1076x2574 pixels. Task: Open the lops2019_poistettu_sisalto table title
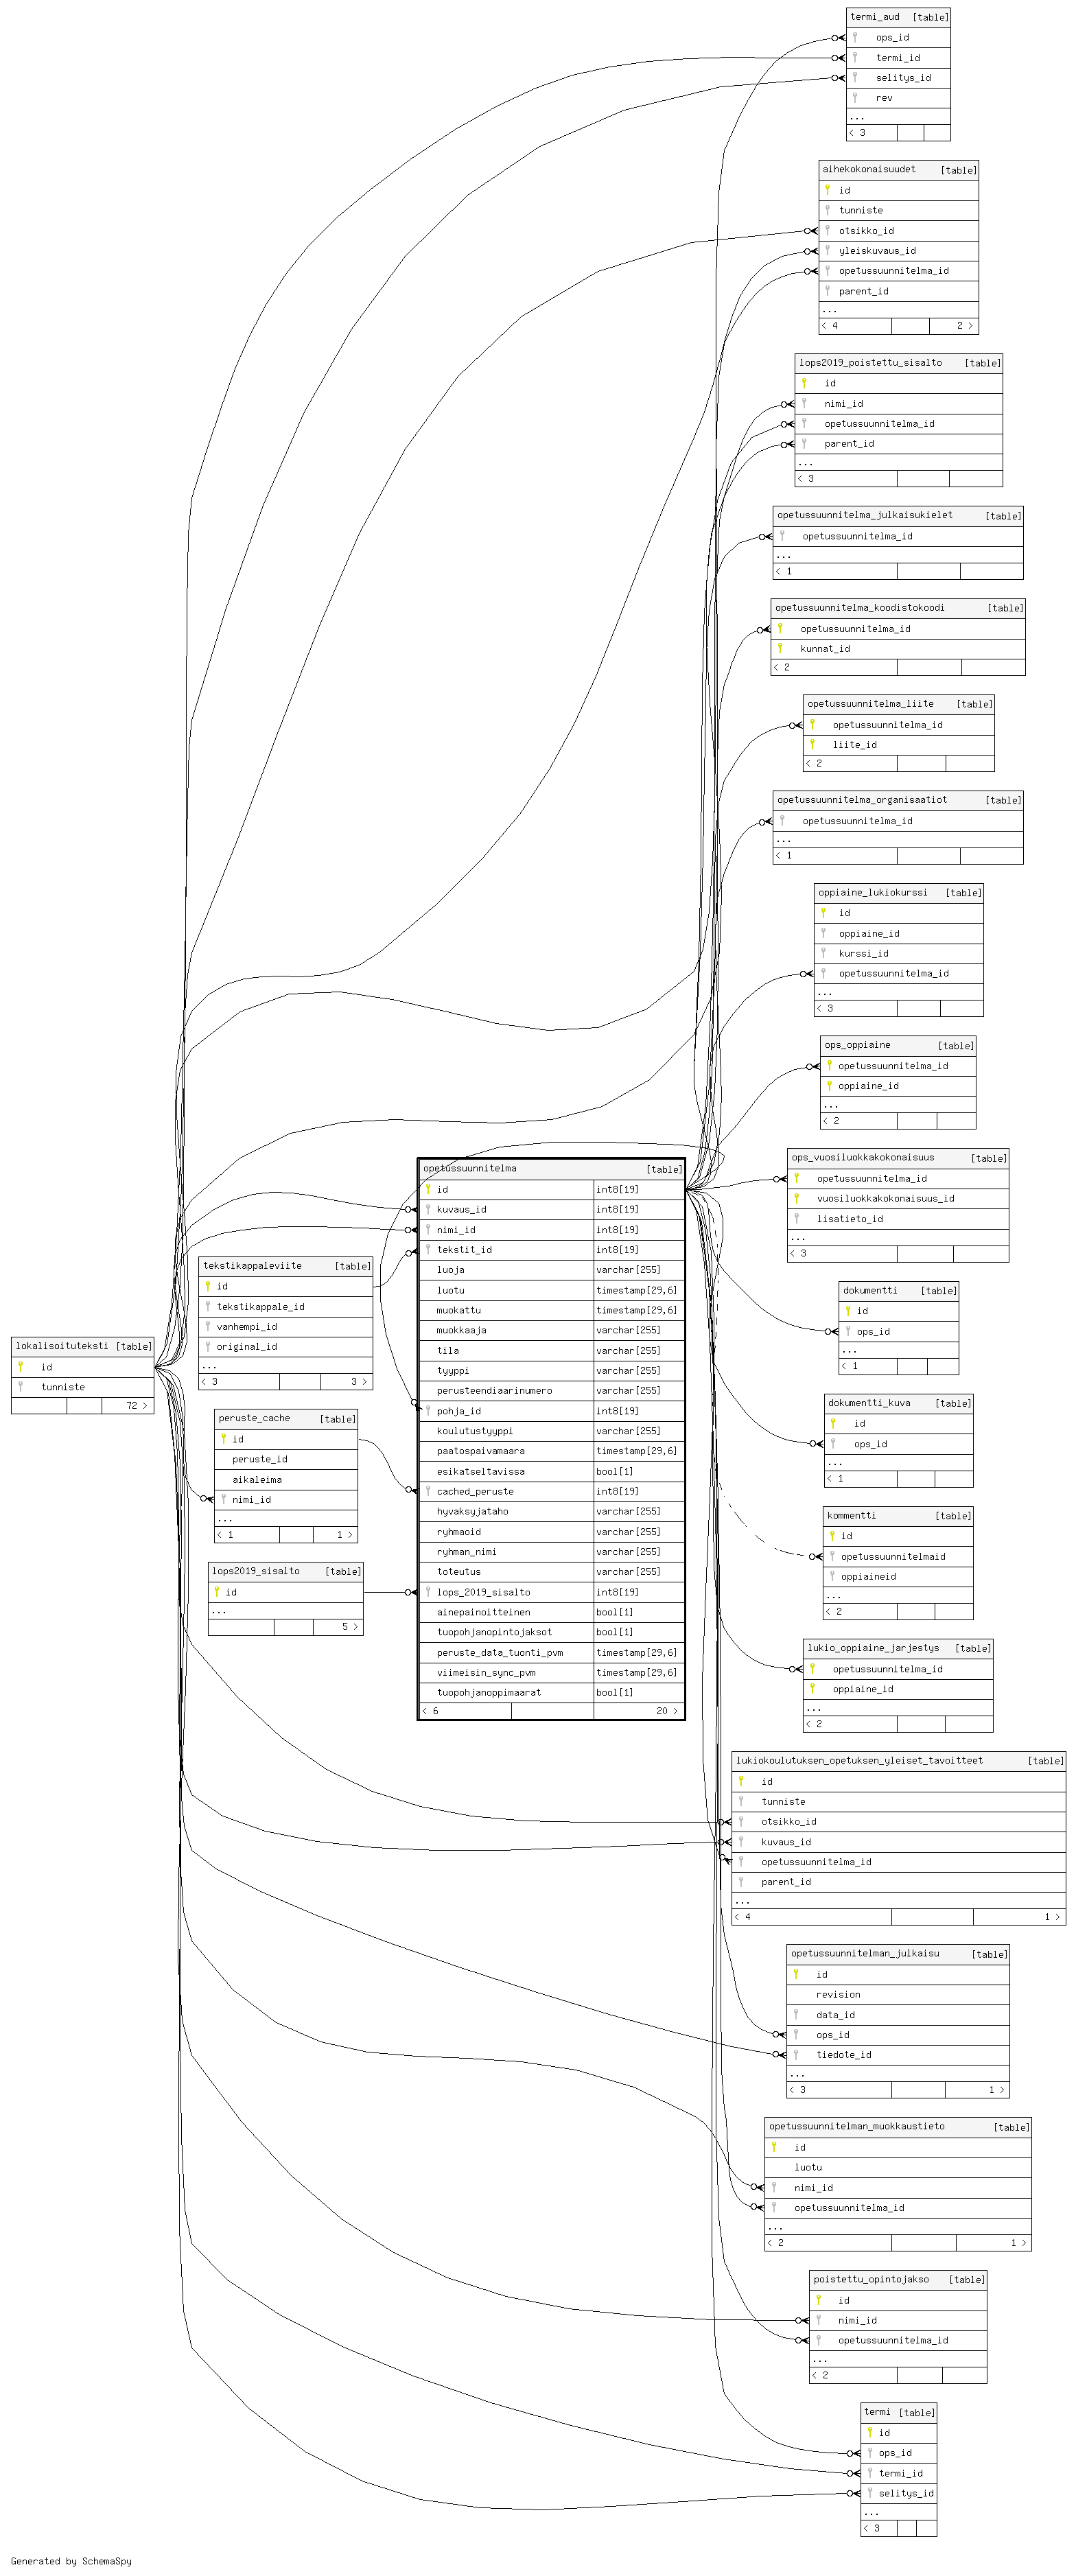[870, 363]
